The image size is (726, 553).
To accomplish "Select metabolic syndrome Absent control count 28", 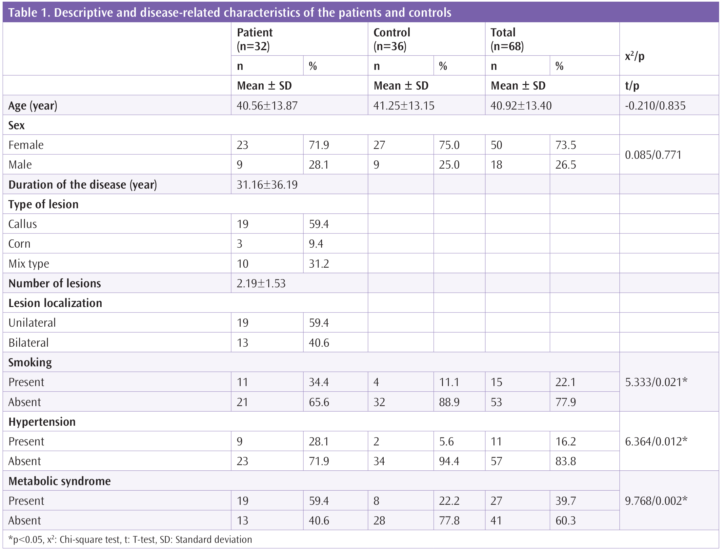I will point(379,521).
